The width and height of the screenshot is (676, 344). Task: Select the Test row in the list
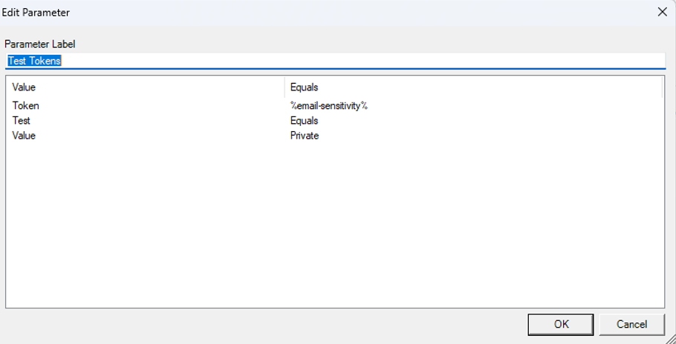[x=21, y=121]
